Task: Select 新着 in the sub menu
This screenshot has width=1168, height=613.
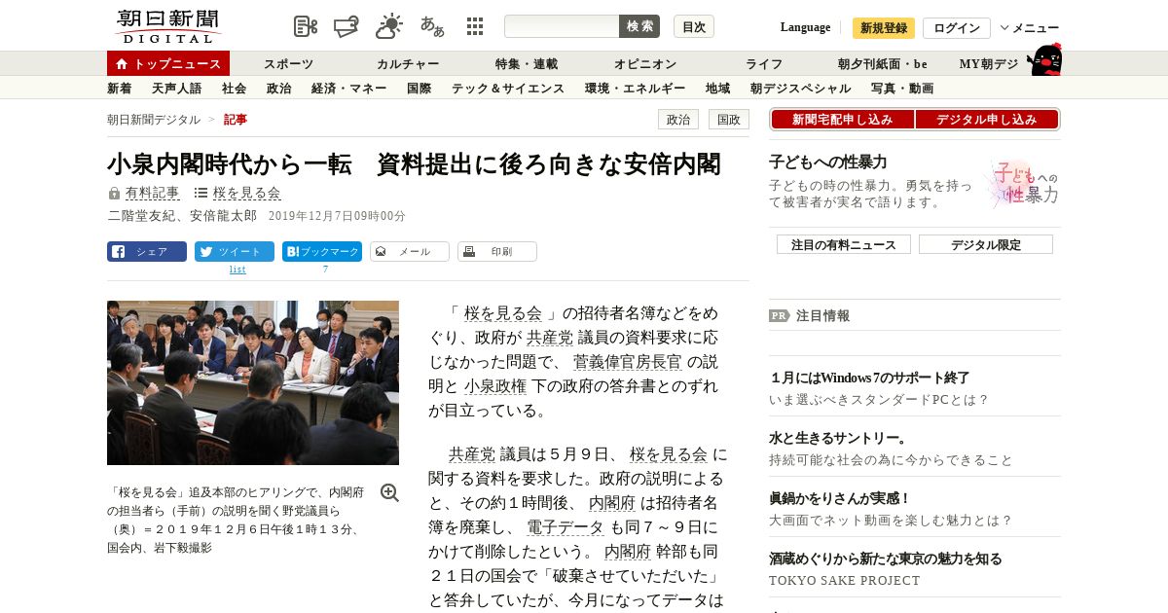Action: click(120, 88)
